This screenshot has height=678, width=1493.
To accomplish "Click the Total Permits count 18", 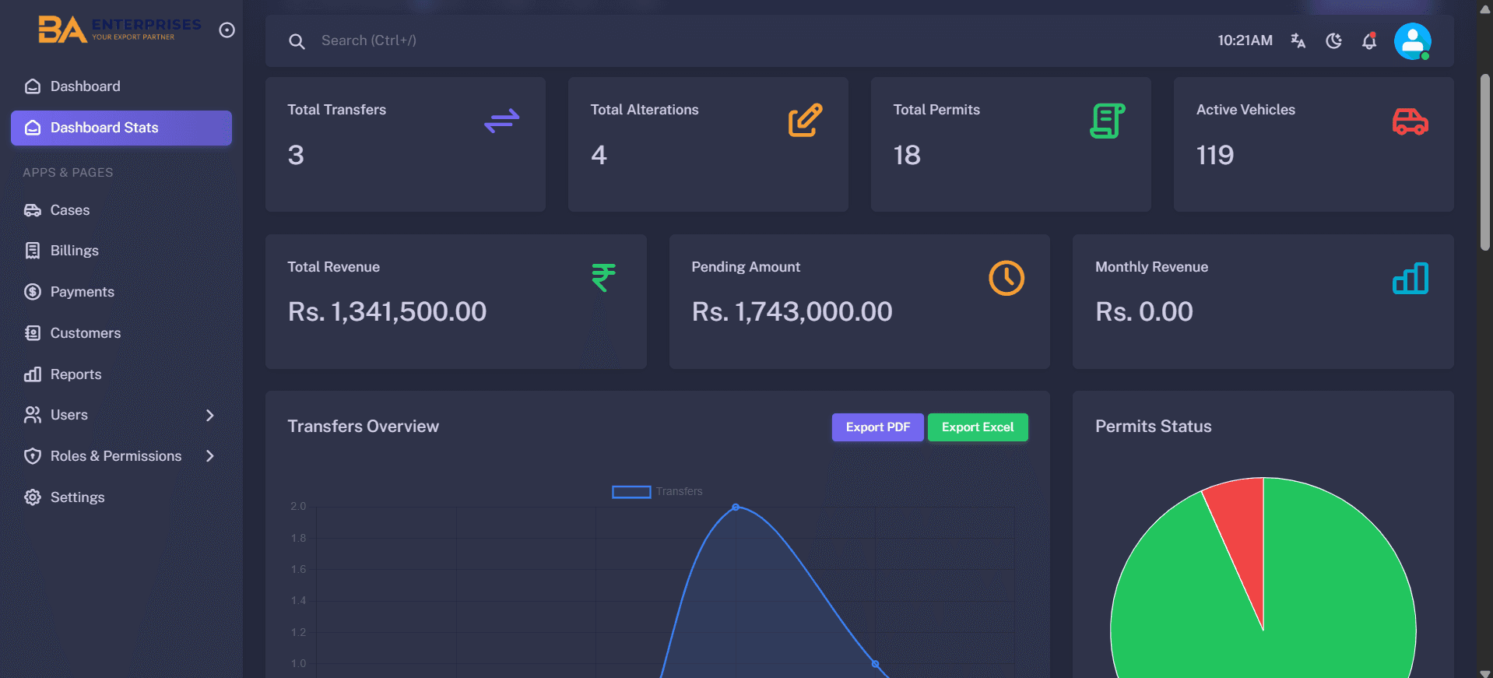I will click(x=907, y=156).
